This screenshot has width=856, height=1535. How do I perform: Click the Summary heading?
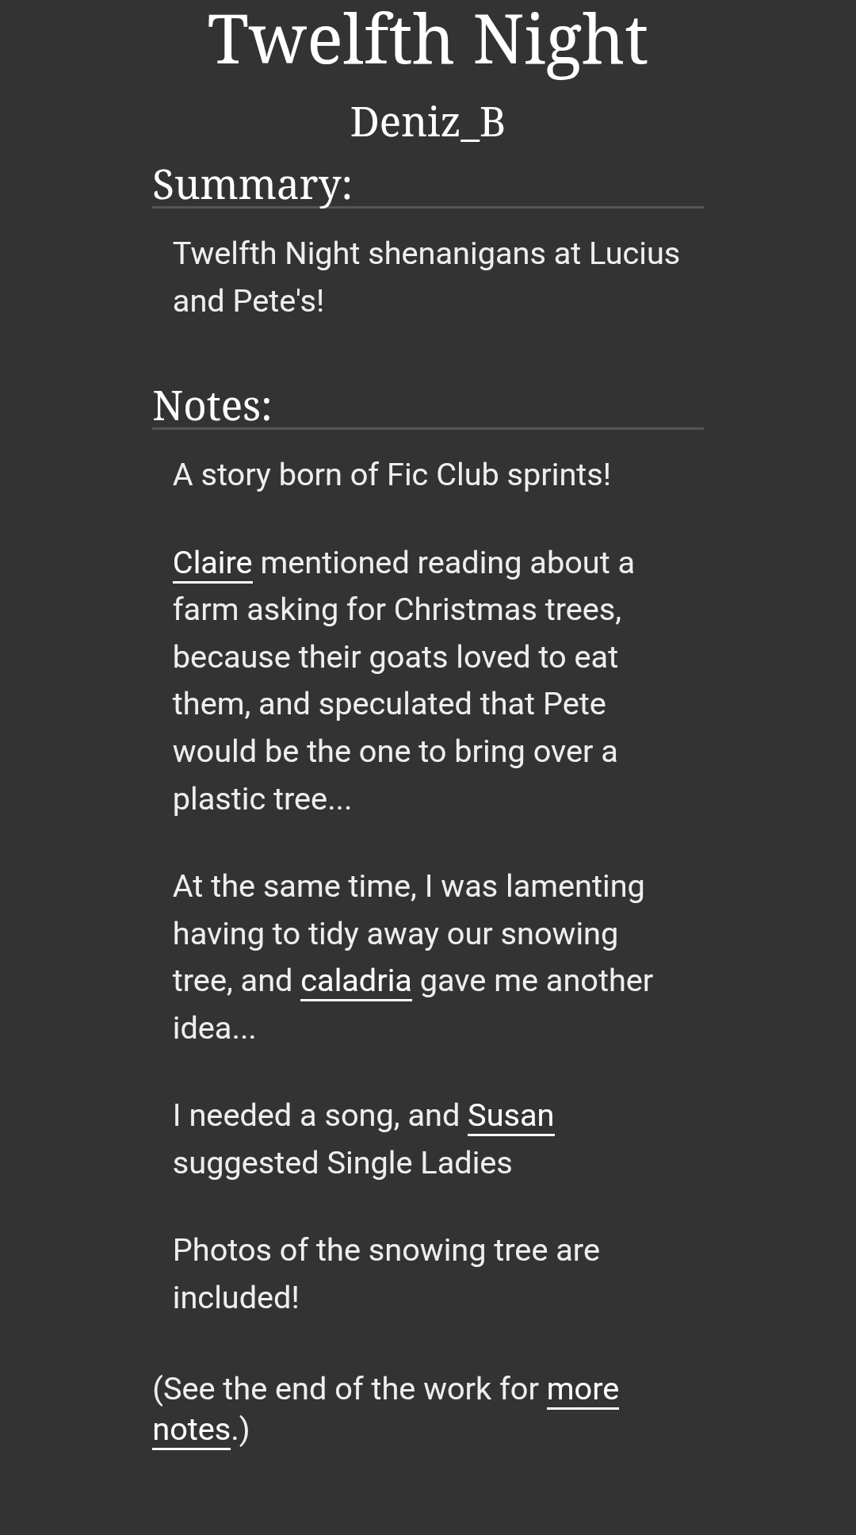tap(252, 184)
